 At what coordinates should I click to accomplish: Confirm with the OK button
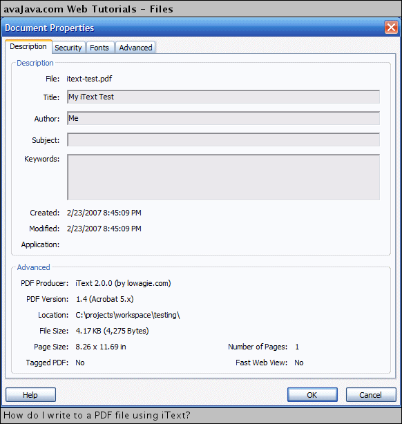[x=312, y=395]
